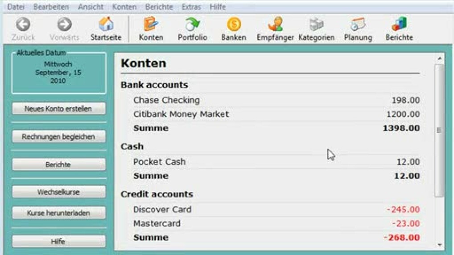Click the scrollbar down arrow
This screenshot has width=454, height=255.
tap(439, 245)
